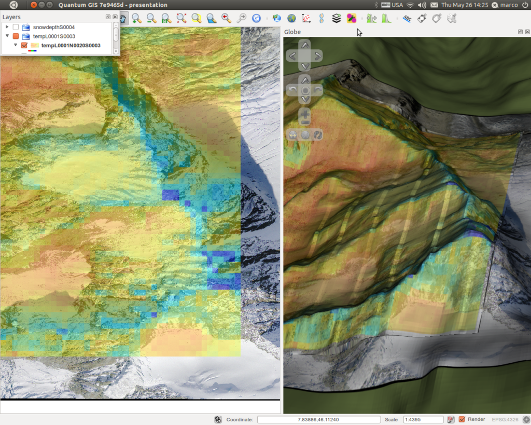Click the blue Refresh map icon
The height and width of the screenshot is (425, 531).
click(x=256, y=18)
